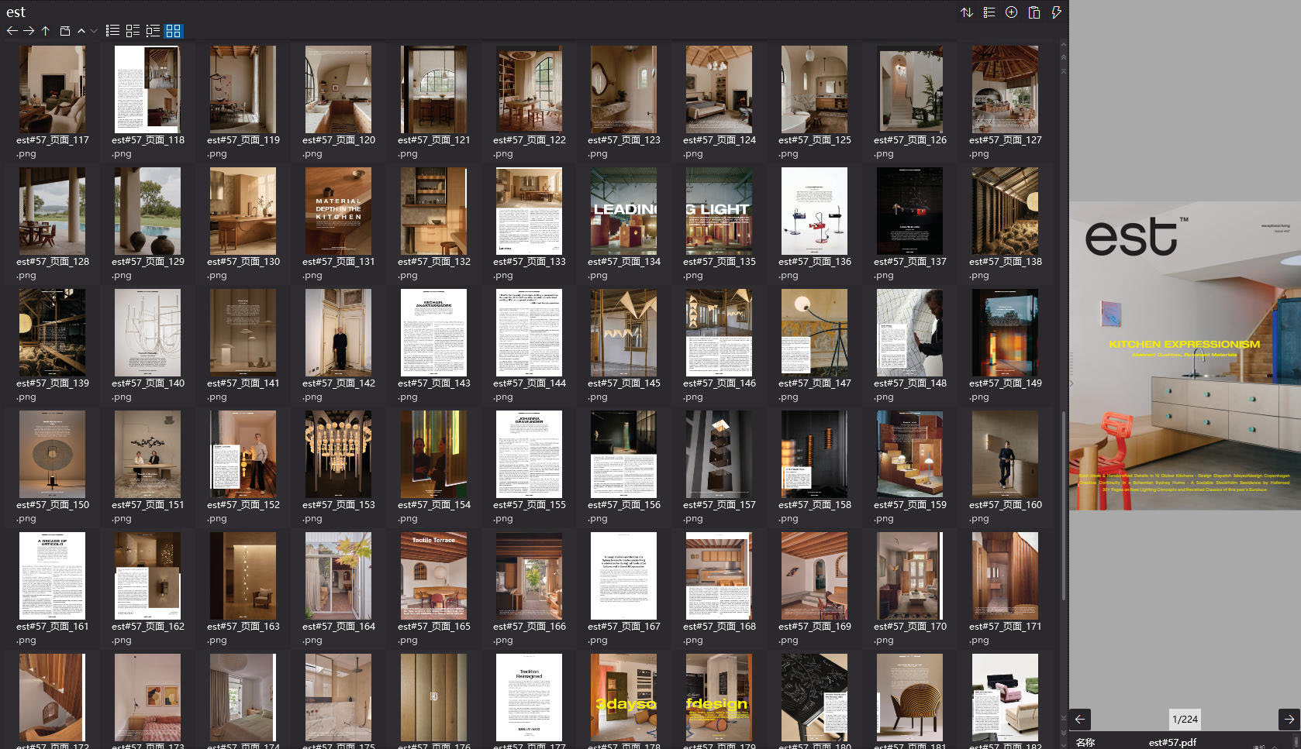Click the new folder icon in toolbar
The width and height of the screenshot is (1301, 749).
[x=65, y=31]
